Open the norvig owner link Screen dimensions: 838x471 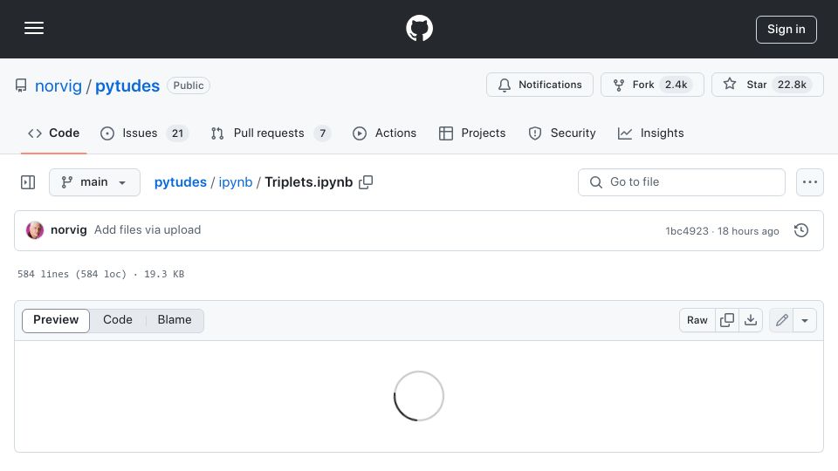58,85
